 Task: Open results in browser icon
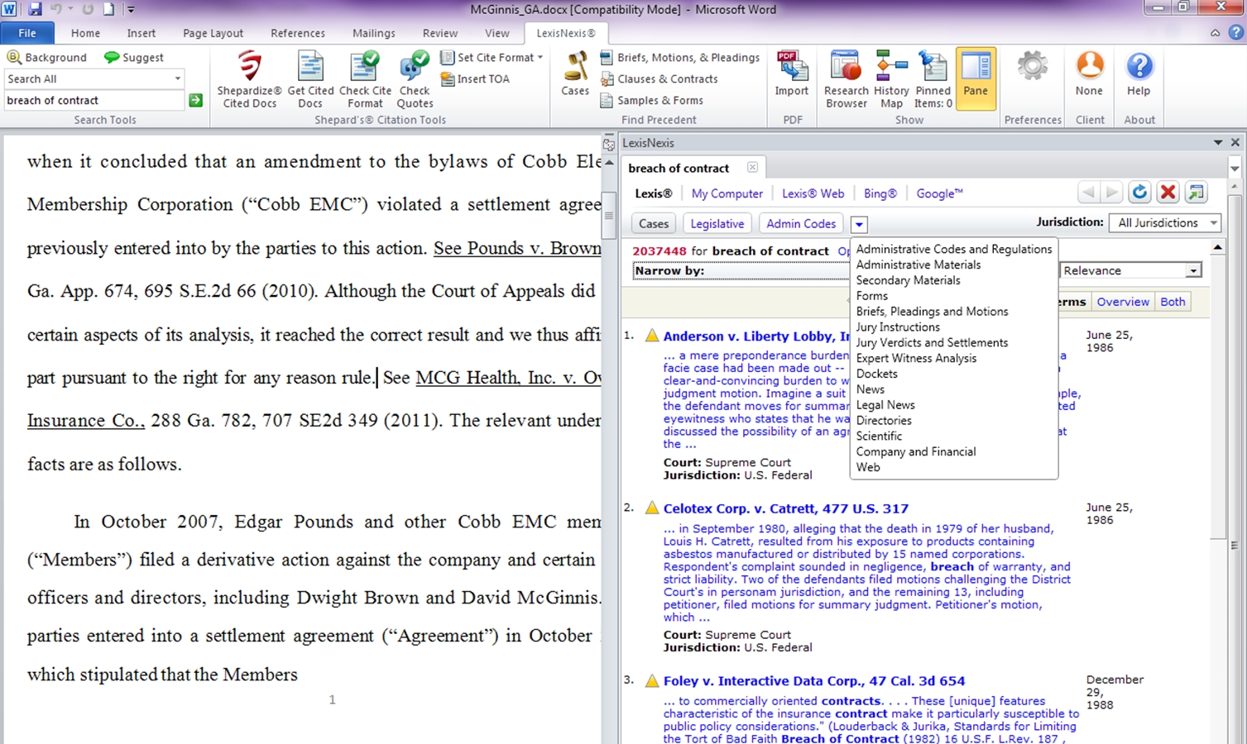click(x=1196, y=193)
